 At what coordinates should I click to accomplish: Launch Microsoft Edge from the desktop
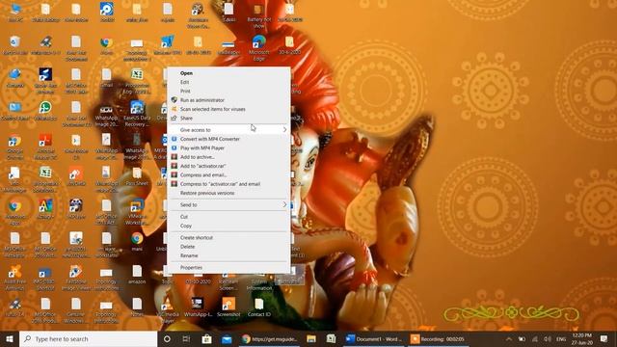[259, 47]
